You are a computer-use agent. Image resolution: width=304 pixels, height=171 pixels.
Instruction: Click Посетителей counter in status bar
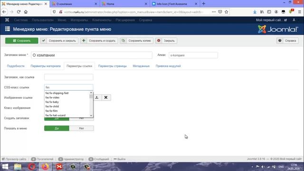tap(42, 159)
